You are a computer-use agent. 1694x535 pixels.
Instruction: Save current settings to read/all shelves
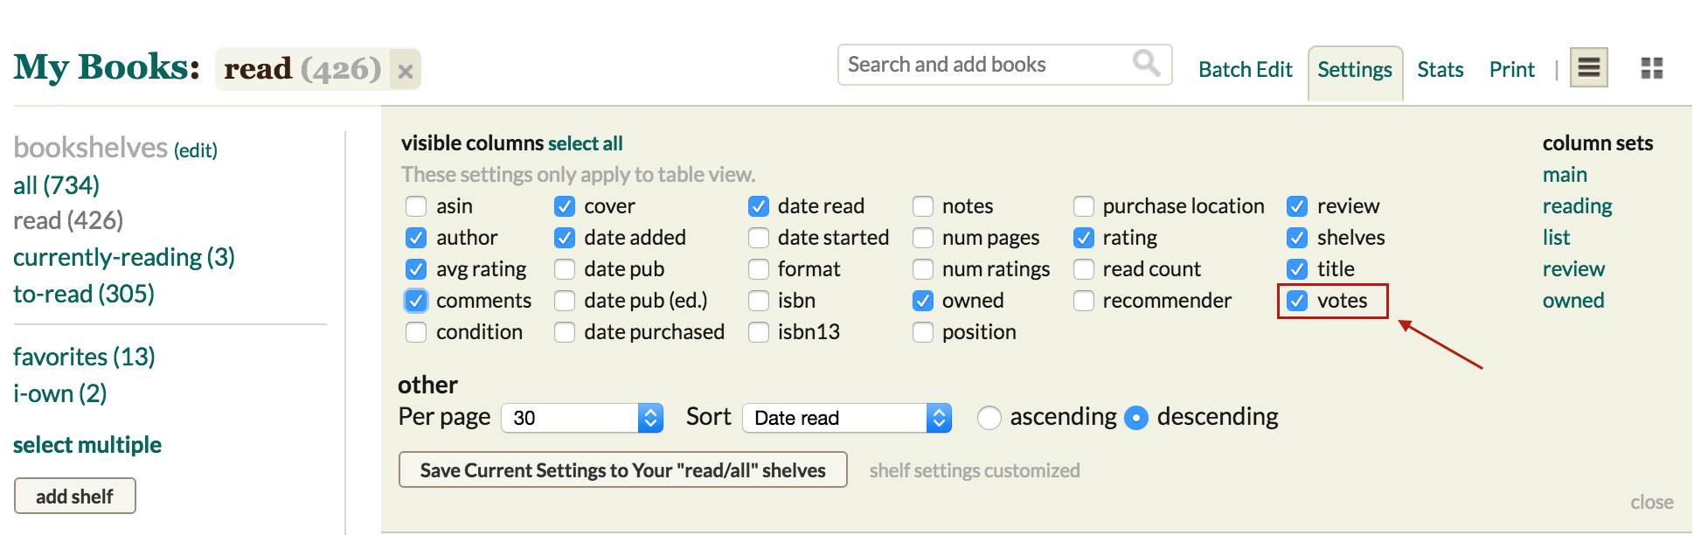[x=622, y=470]
